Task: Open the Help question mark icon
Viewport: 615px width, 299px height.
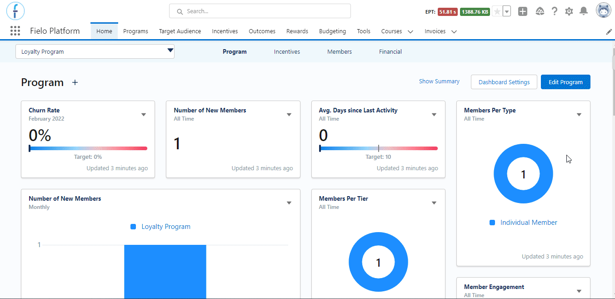Action: 554,11
